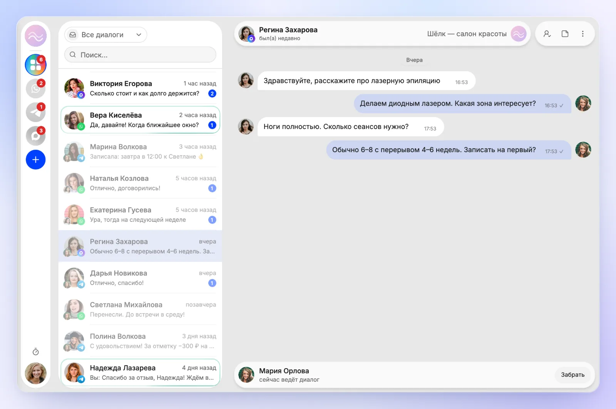The height and width of the screenshot is (409, 616).
Task: Open the three-dot more options menu
Action: point(583,34)
